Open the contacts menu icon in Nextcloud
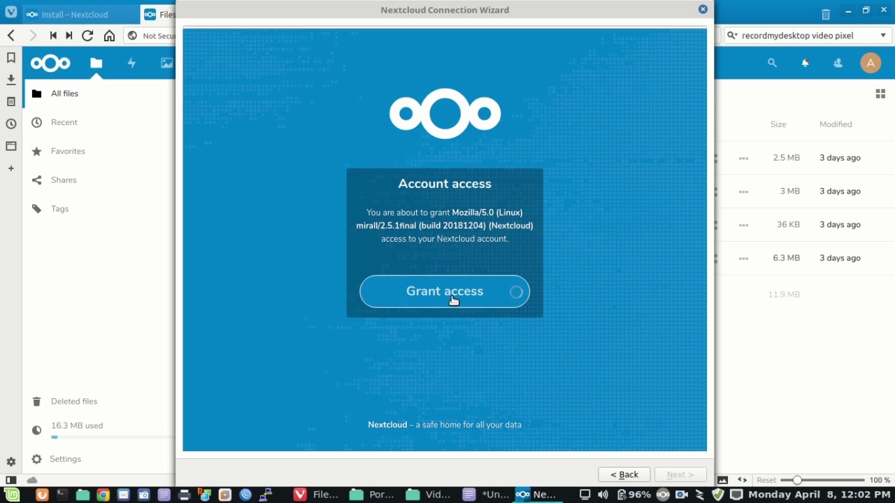The image size is (895, 503). (838, 63)
